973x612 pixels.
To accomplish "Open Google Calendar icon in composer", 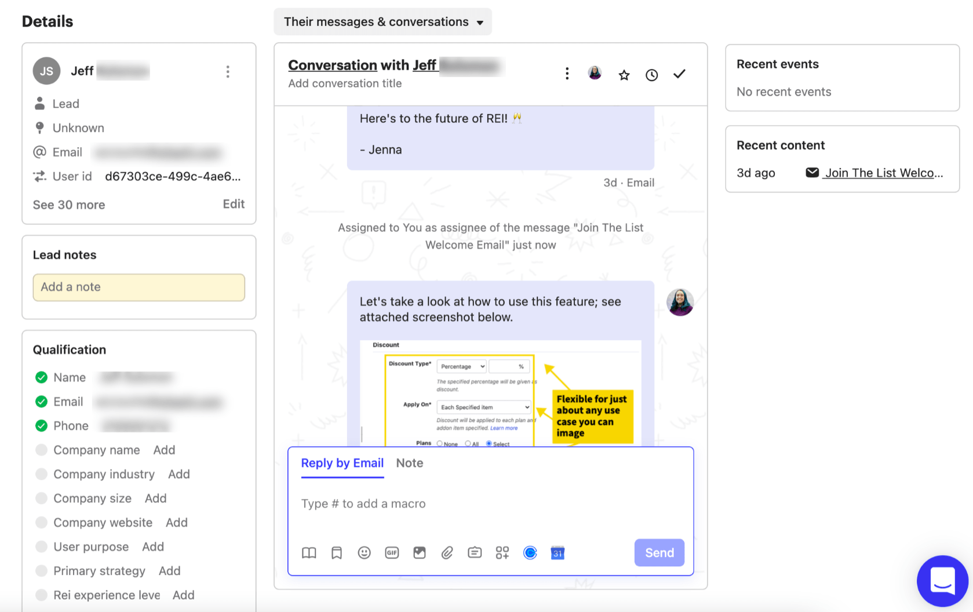I will pyautogui.click(x=557, y=553).
